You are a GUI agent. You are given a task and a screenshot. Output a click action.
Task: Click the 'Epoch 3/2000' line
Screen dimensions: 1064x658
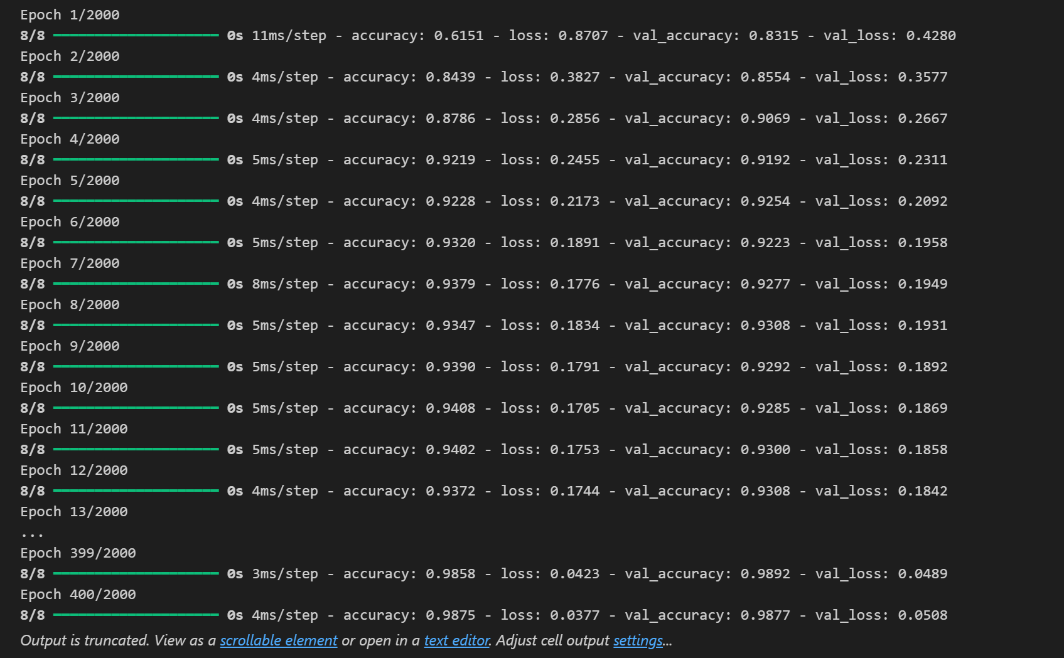pos(70,98)
